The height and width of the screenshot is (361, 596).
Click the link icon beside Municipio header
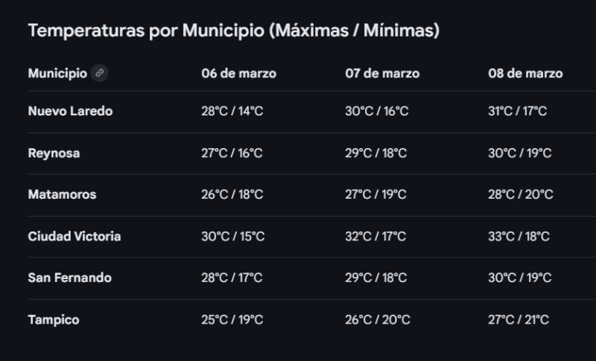point(99,73)
